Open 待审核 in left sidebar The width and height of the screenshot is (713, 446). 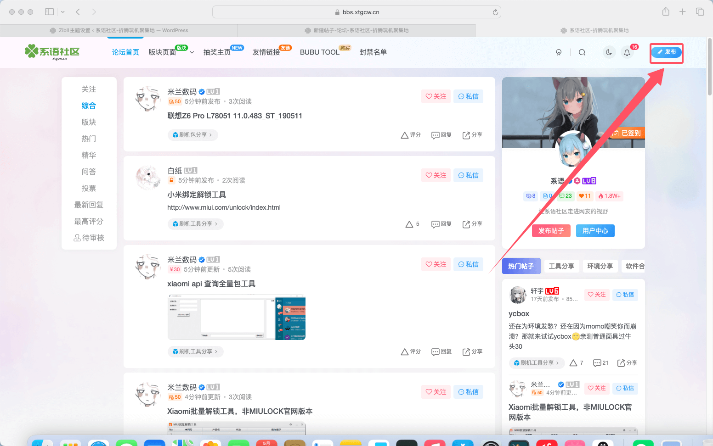point(89,238)
